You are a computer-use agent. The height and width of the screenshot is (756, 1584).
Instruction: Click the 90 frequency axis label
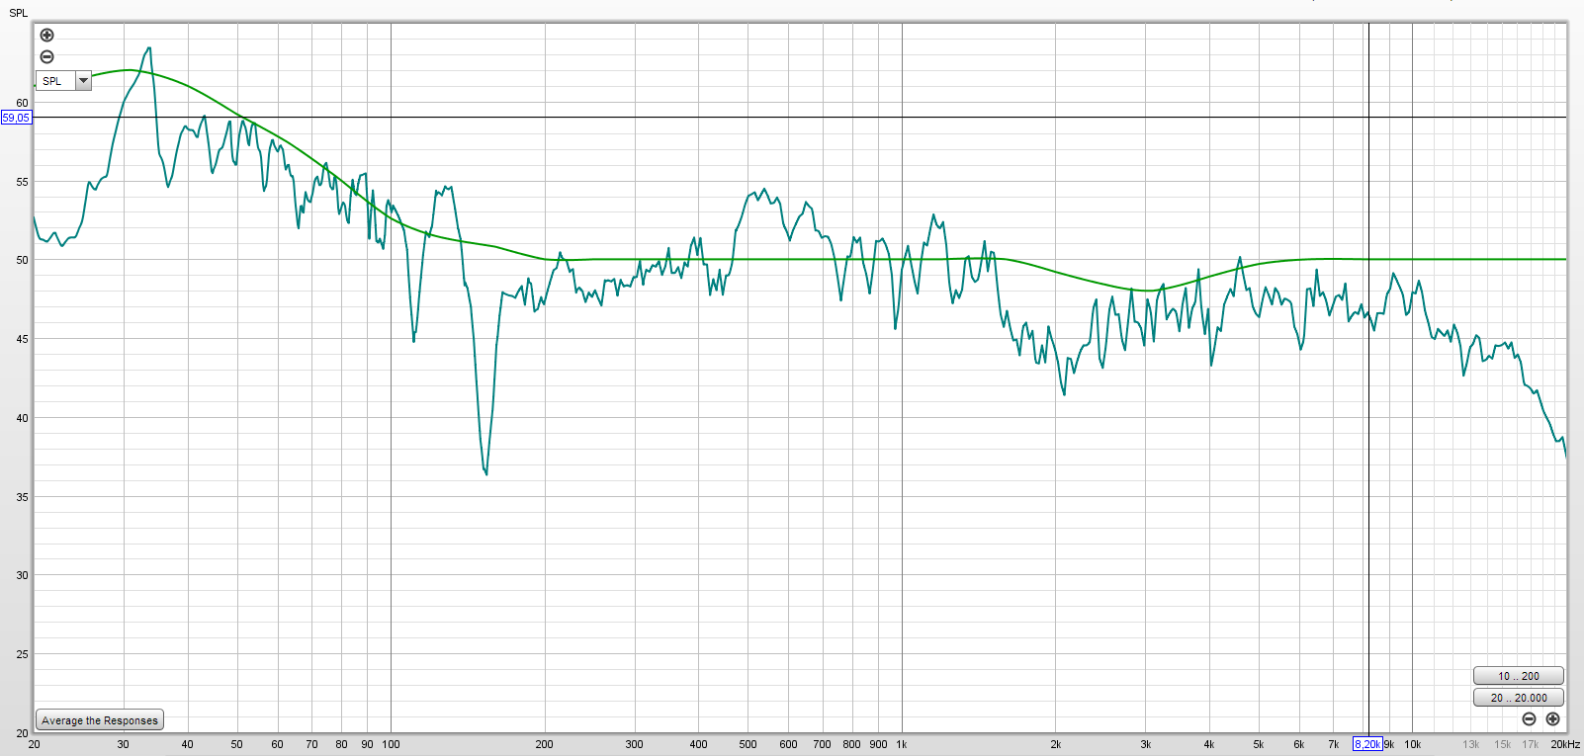pos(368,744)
